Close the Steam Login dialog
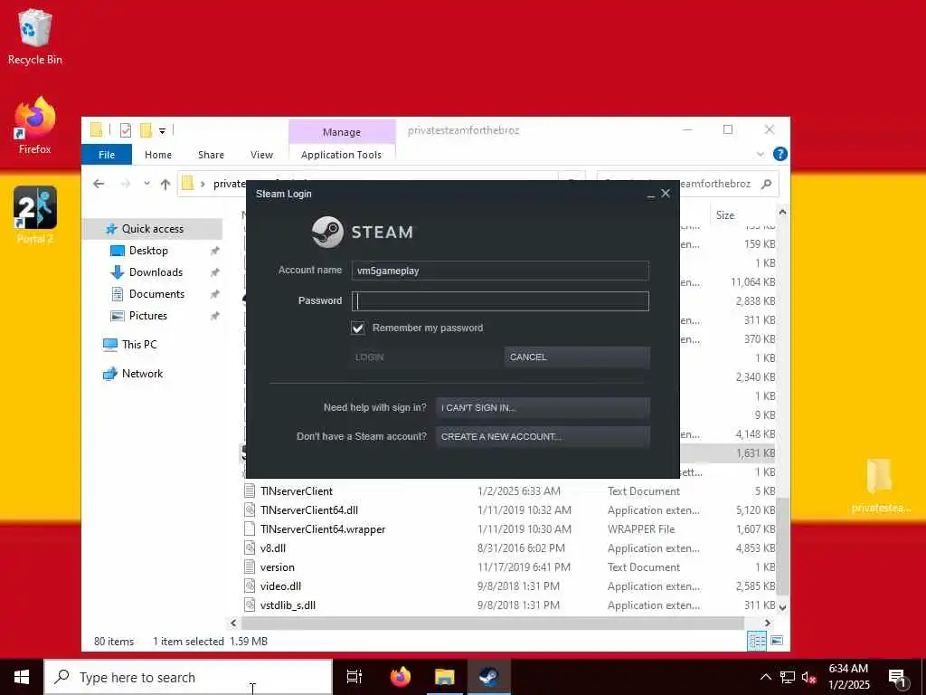The width and height of the screenshot is (926, 695). pos(666,194)
